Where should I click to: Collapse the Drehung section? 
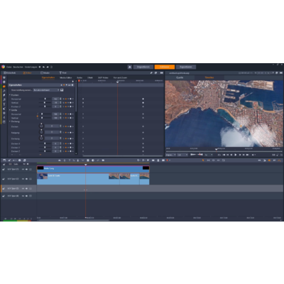(10, 121)
